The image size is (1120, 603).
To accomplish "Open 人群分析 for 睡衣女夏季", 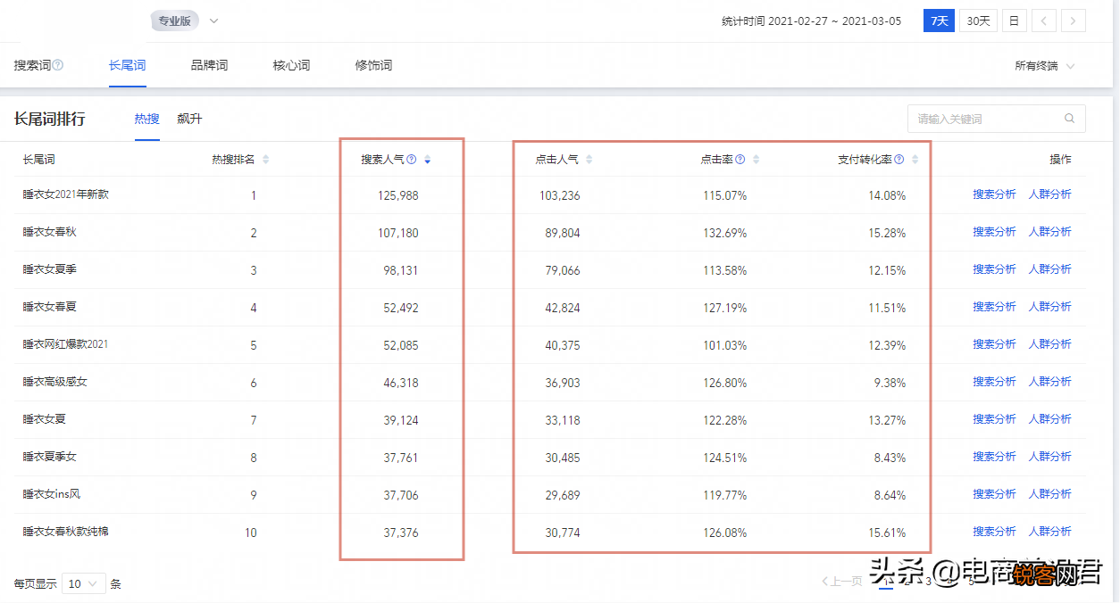I will click(1049, 269).
